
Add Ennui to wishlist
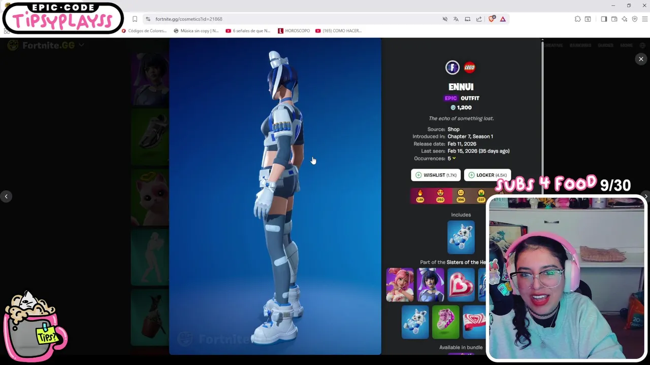click(x=436, y=175)
